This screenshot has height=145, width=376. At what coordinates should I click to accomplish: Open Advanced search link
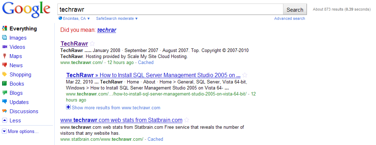289,18
